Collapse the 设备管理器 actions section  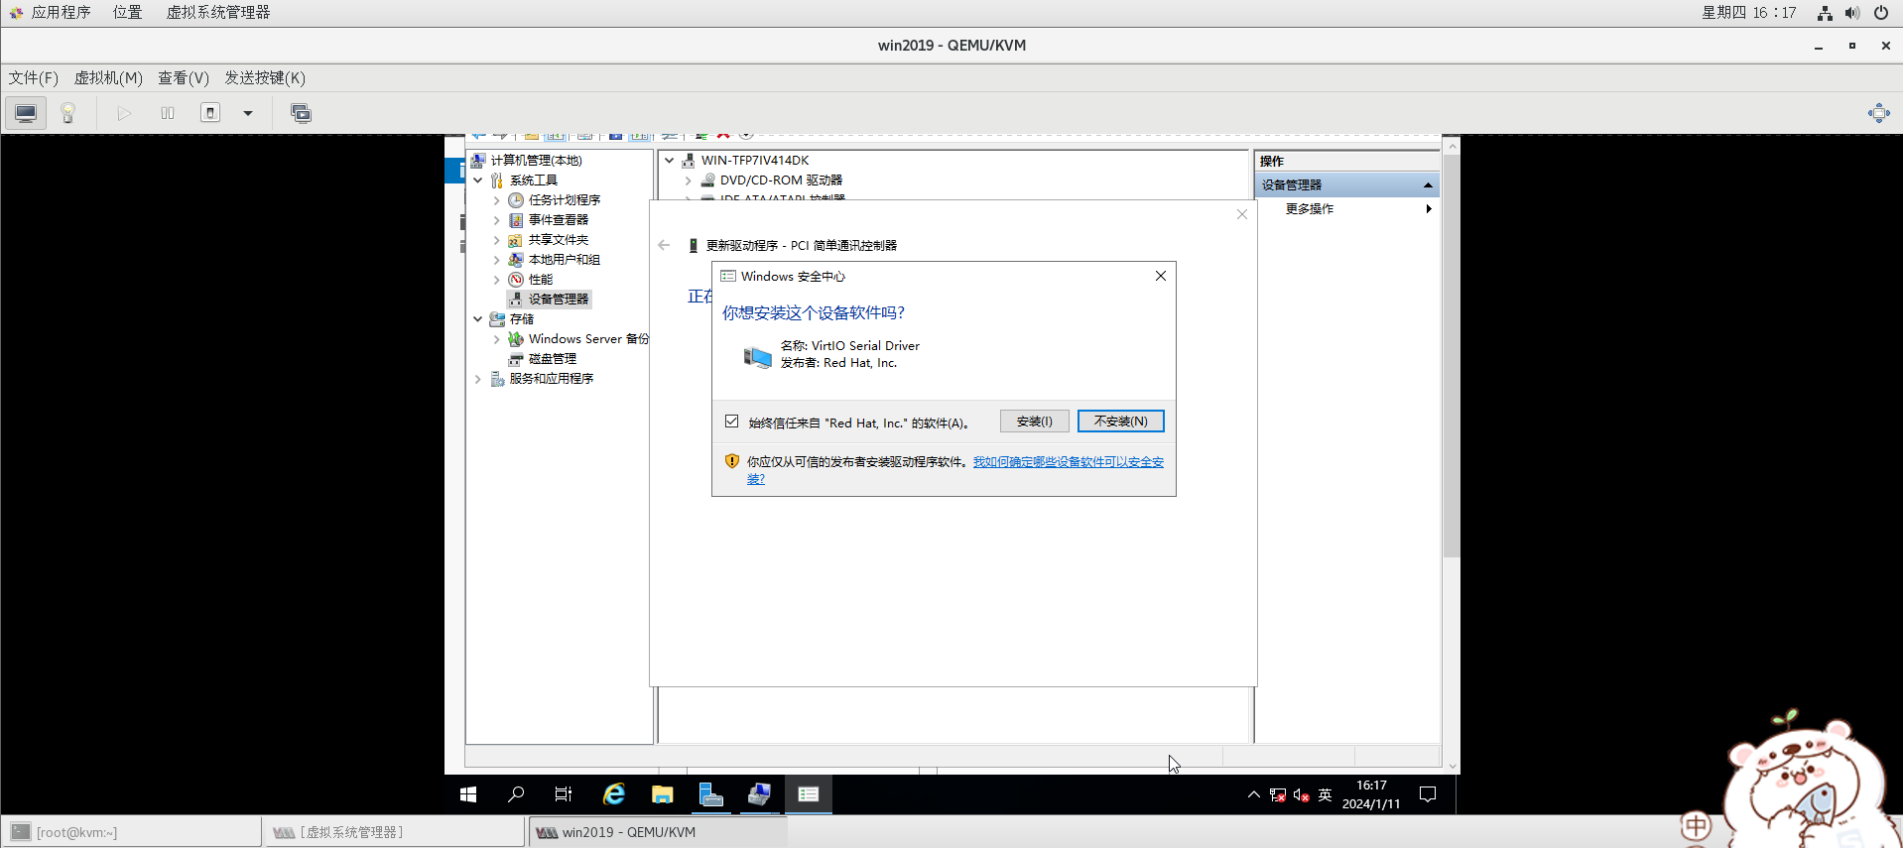coord(1428,185)
